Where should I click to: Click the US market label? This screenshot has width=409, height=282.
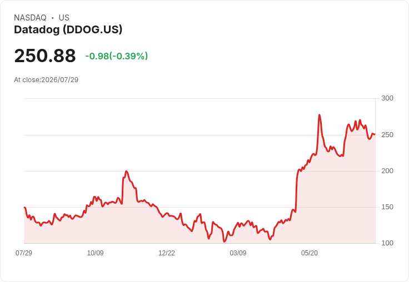coord(64,18)
